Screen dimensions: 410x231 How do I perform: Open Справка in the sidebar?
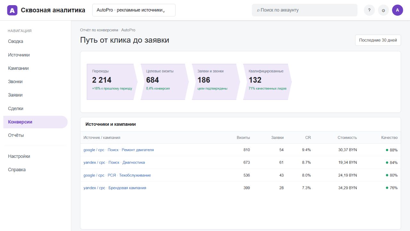(36, 170)
